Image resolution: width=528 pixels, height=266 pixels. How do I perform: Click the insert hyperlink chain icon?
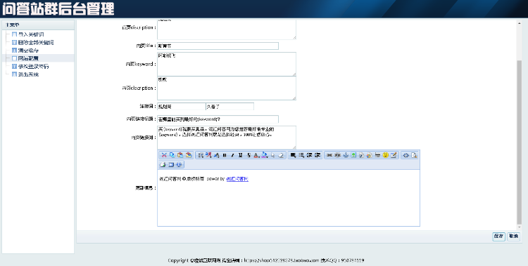(x=329, y=155)
